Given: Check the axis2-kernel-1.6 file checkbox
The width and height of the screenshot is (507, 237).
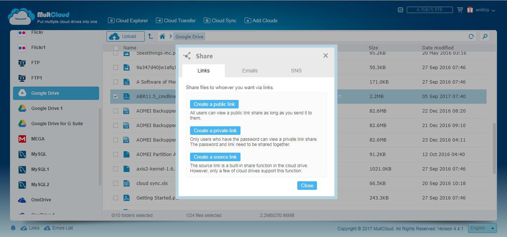Looking at the screenshot, I should pos(116,169).
